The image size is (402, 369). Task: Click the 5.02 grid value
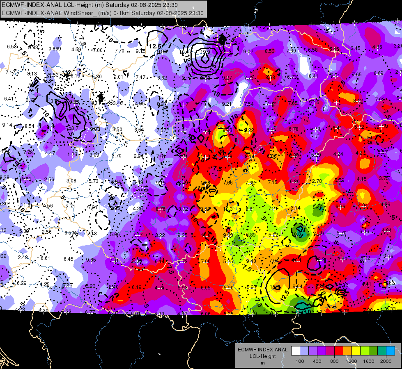(x=273, y=235)
